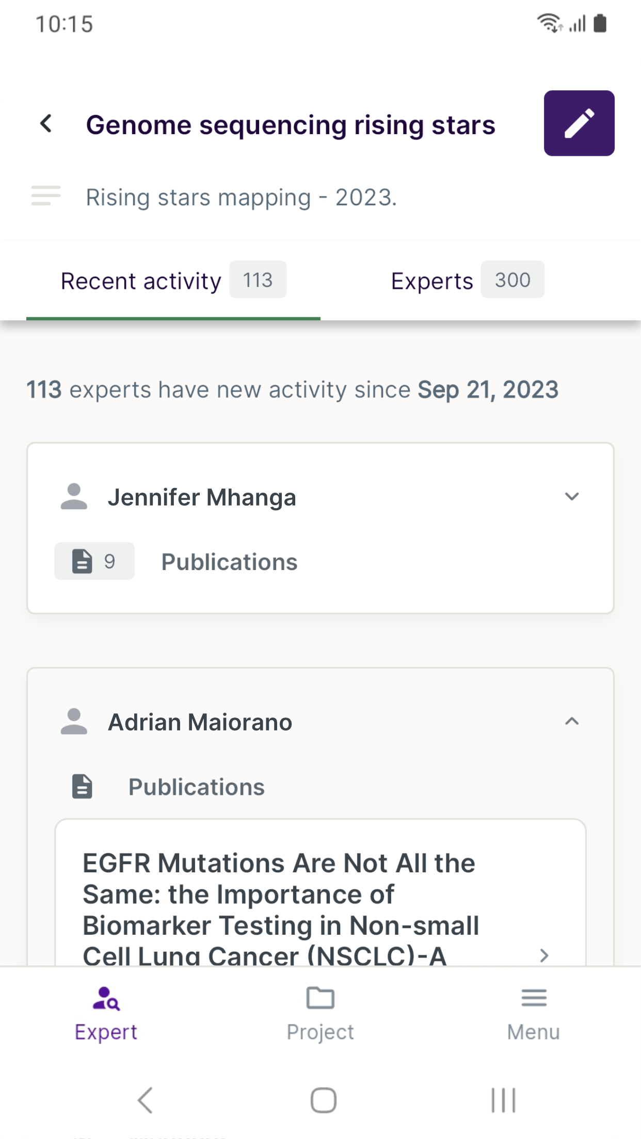
Task: Open the Project bottom navigation tab
Action: [320, 1014]
